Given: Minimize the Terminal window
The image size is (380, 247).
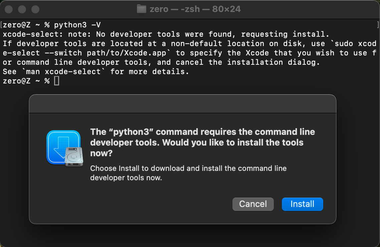Looking at the screenshot, I should (x=22, y=9).
